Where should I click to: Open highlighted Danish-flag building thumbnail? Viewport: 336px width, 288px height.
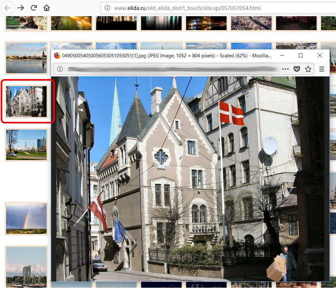point(26,101)
